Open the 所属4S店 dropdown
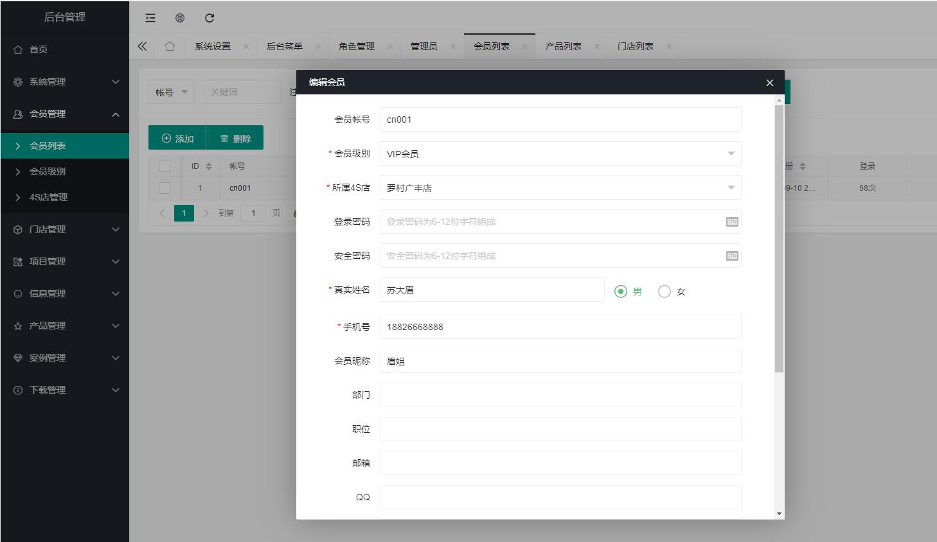 [x=560, y=188]
